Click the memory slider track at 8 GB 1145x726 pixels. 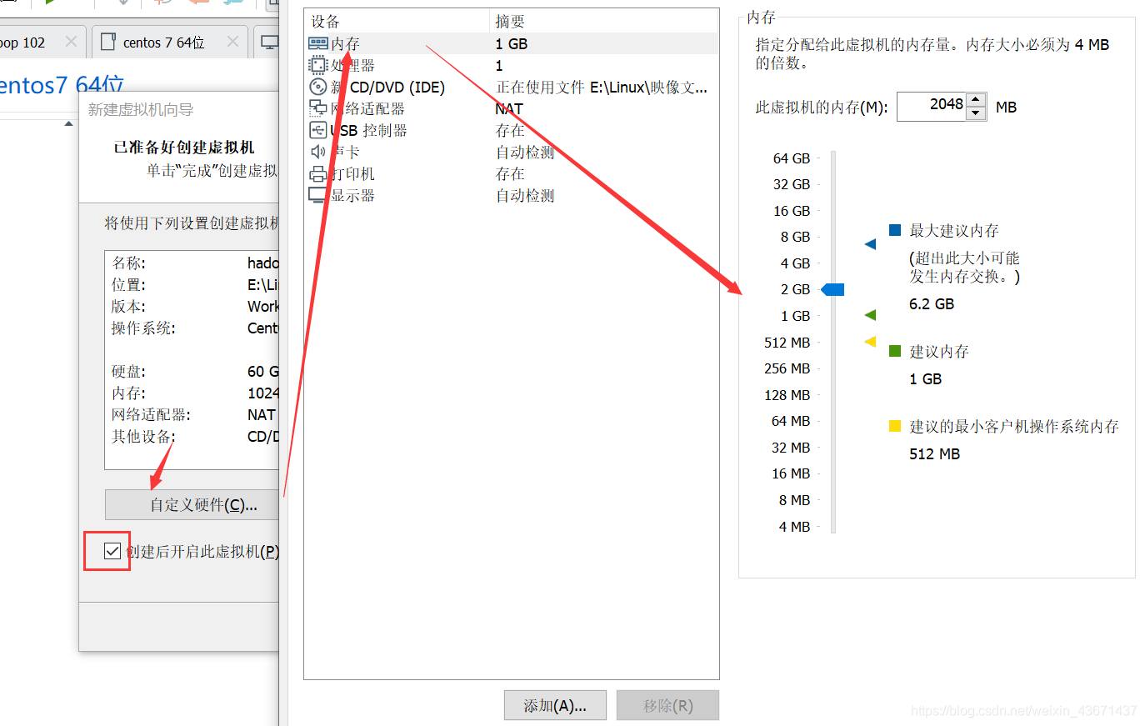pyautogui.click(x=833, y=237)
